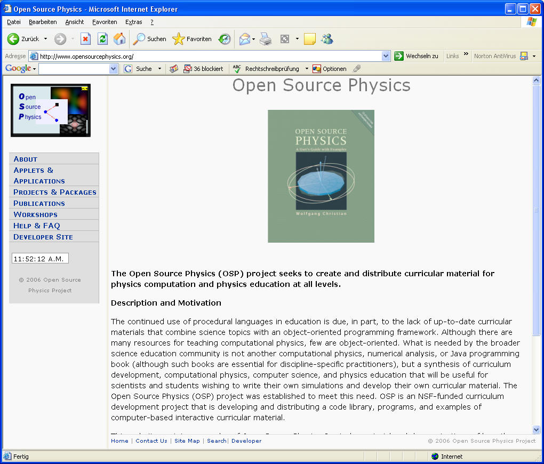The image size is (544, 464).
Task: Click the Open Source Physics book cover image
Action: point(321,176)
